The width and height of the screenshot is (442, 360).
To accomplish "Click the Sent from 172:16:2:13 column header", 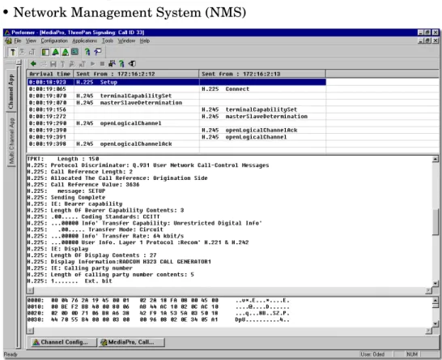I will [x=262, y=74].
